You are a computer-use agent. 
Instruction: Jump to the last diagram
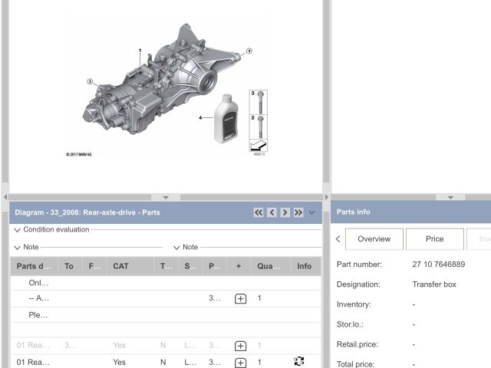[298, 212]
